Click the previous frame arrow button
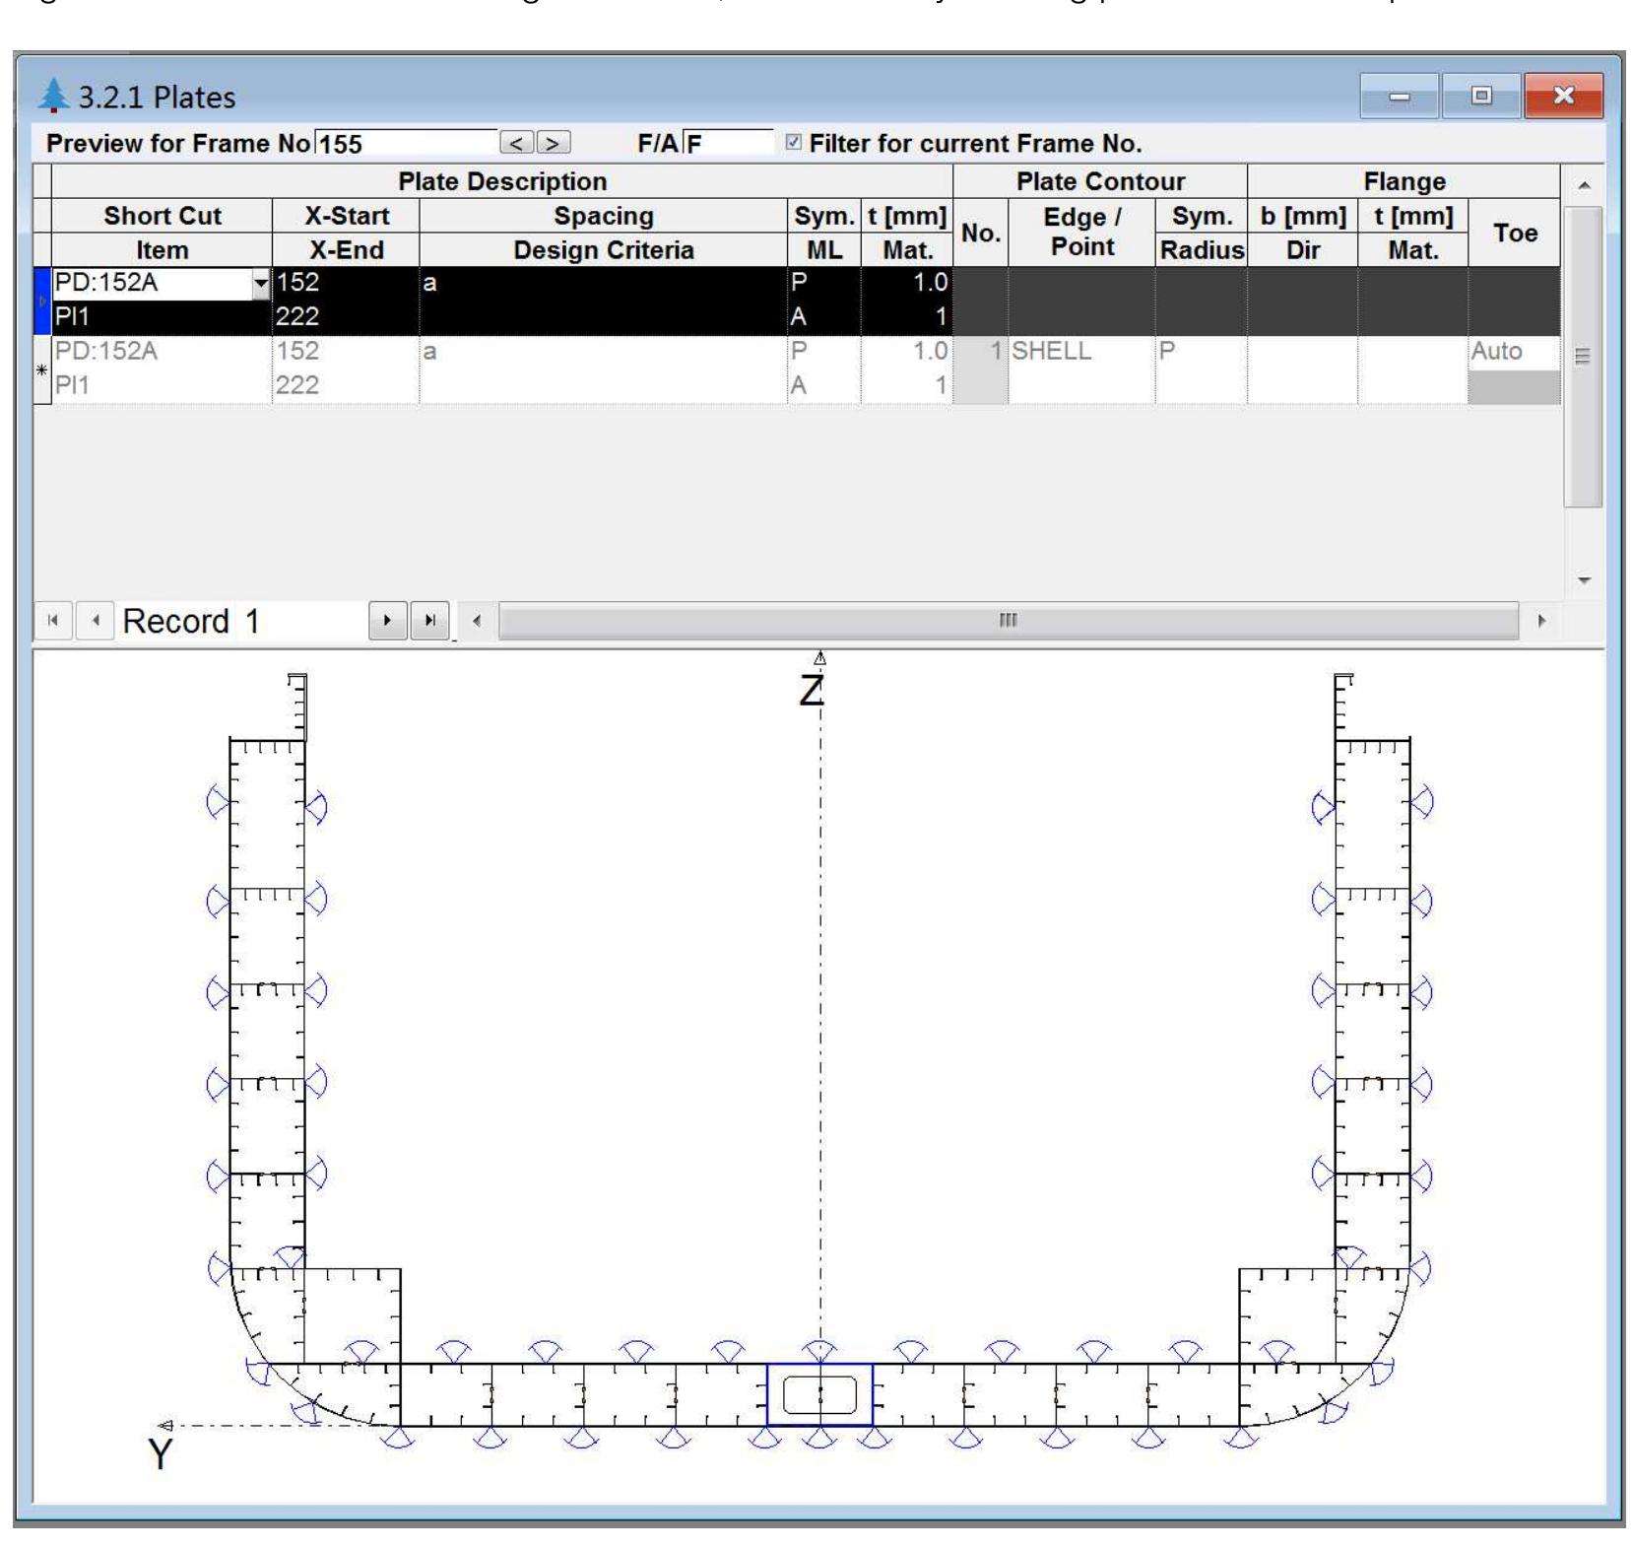Screen dimensions: 1633x1548 (x=516, y=144)
